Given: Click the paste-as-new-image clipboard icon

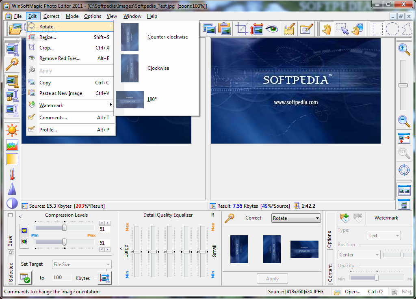Looking at the screenshot, I should (x=224, y=29).
